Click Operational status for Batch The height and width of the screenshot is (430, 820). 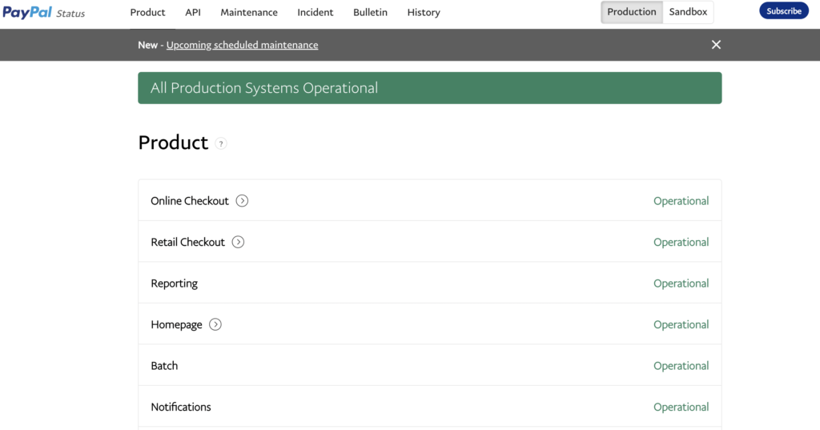click(681, 366)
